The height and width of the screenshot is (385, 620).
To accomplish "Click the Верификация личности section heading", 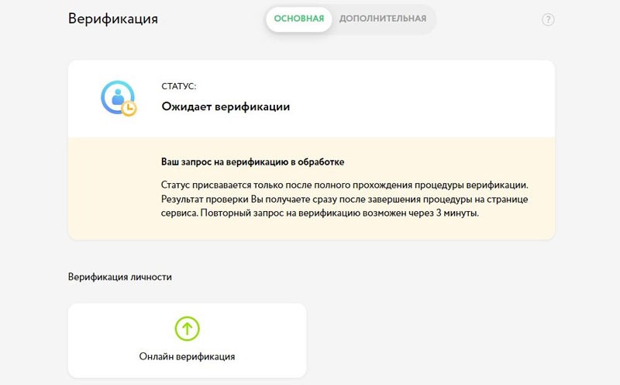I will [120, 277].
